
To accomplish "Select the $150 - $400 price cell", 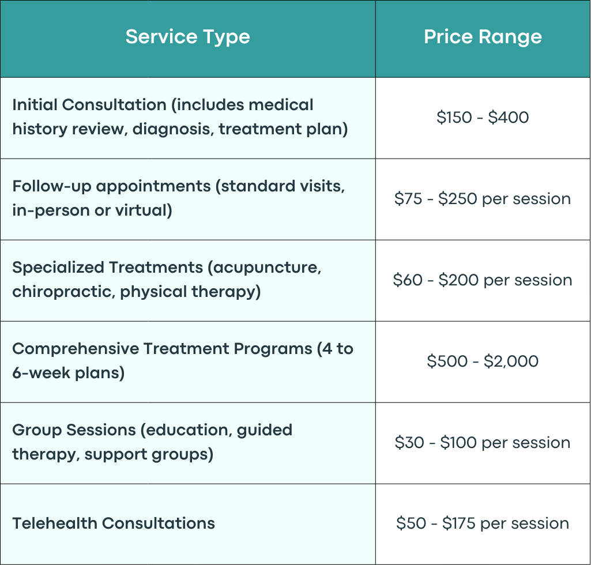I will click(483, 118).
